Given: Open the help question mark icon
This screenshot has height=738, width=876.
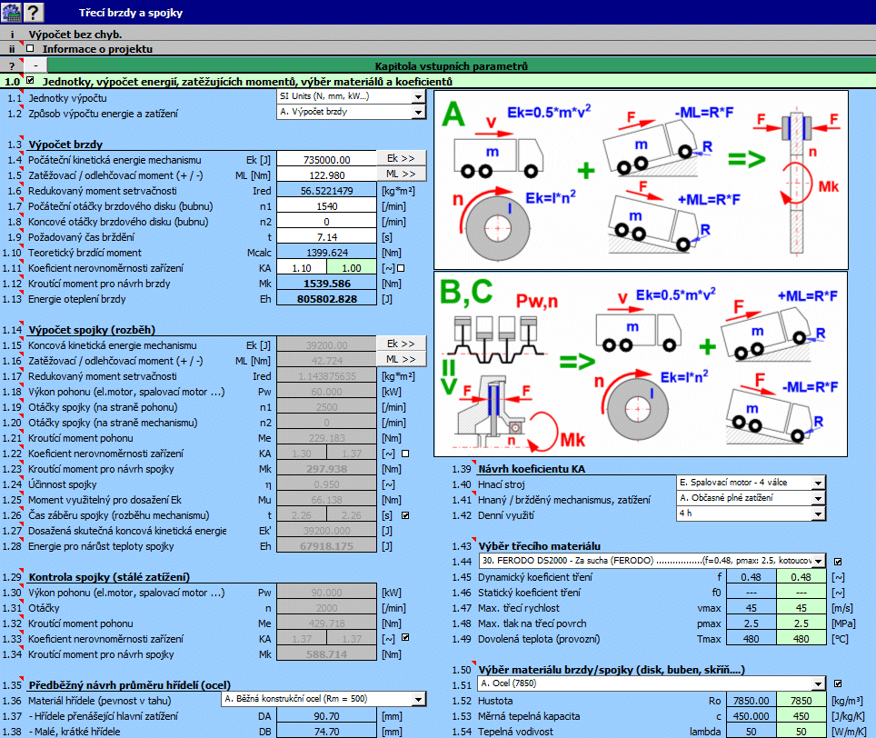Looking at the screenshot, I should coord(34,13).
